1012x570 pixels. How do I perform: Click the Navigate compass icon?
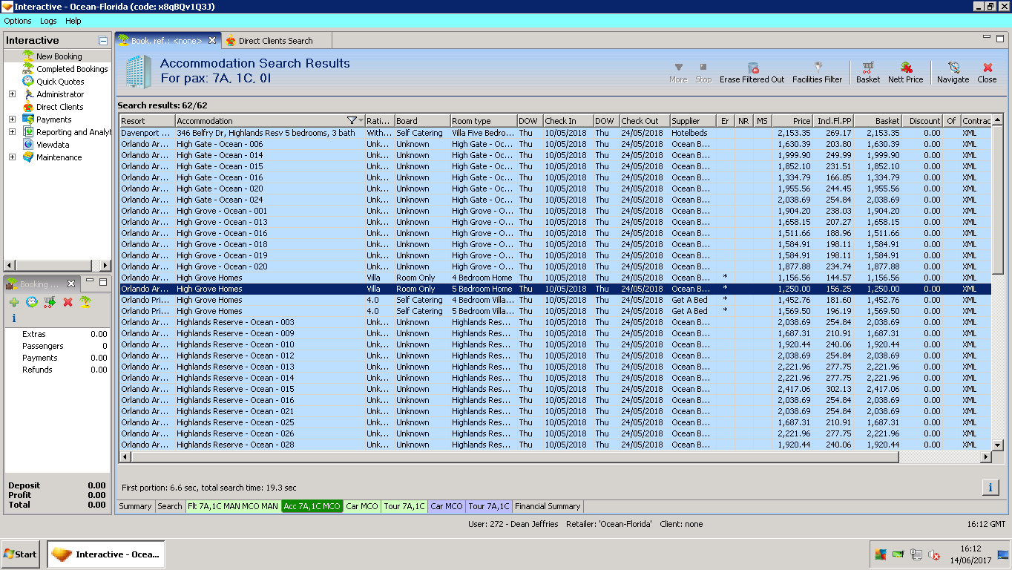tap(953, 68)
